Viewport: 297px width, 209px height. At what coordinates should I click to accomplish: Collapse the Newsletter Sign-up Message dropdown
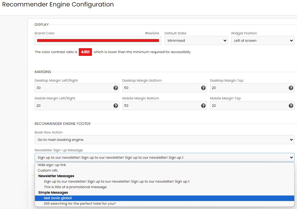[164, 157]
